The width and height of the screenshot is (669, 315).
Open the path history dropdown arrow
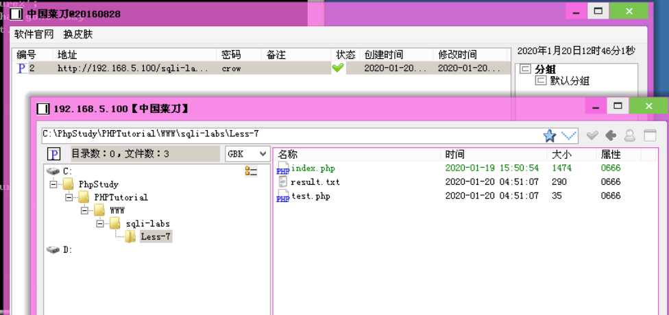(569, 136)
